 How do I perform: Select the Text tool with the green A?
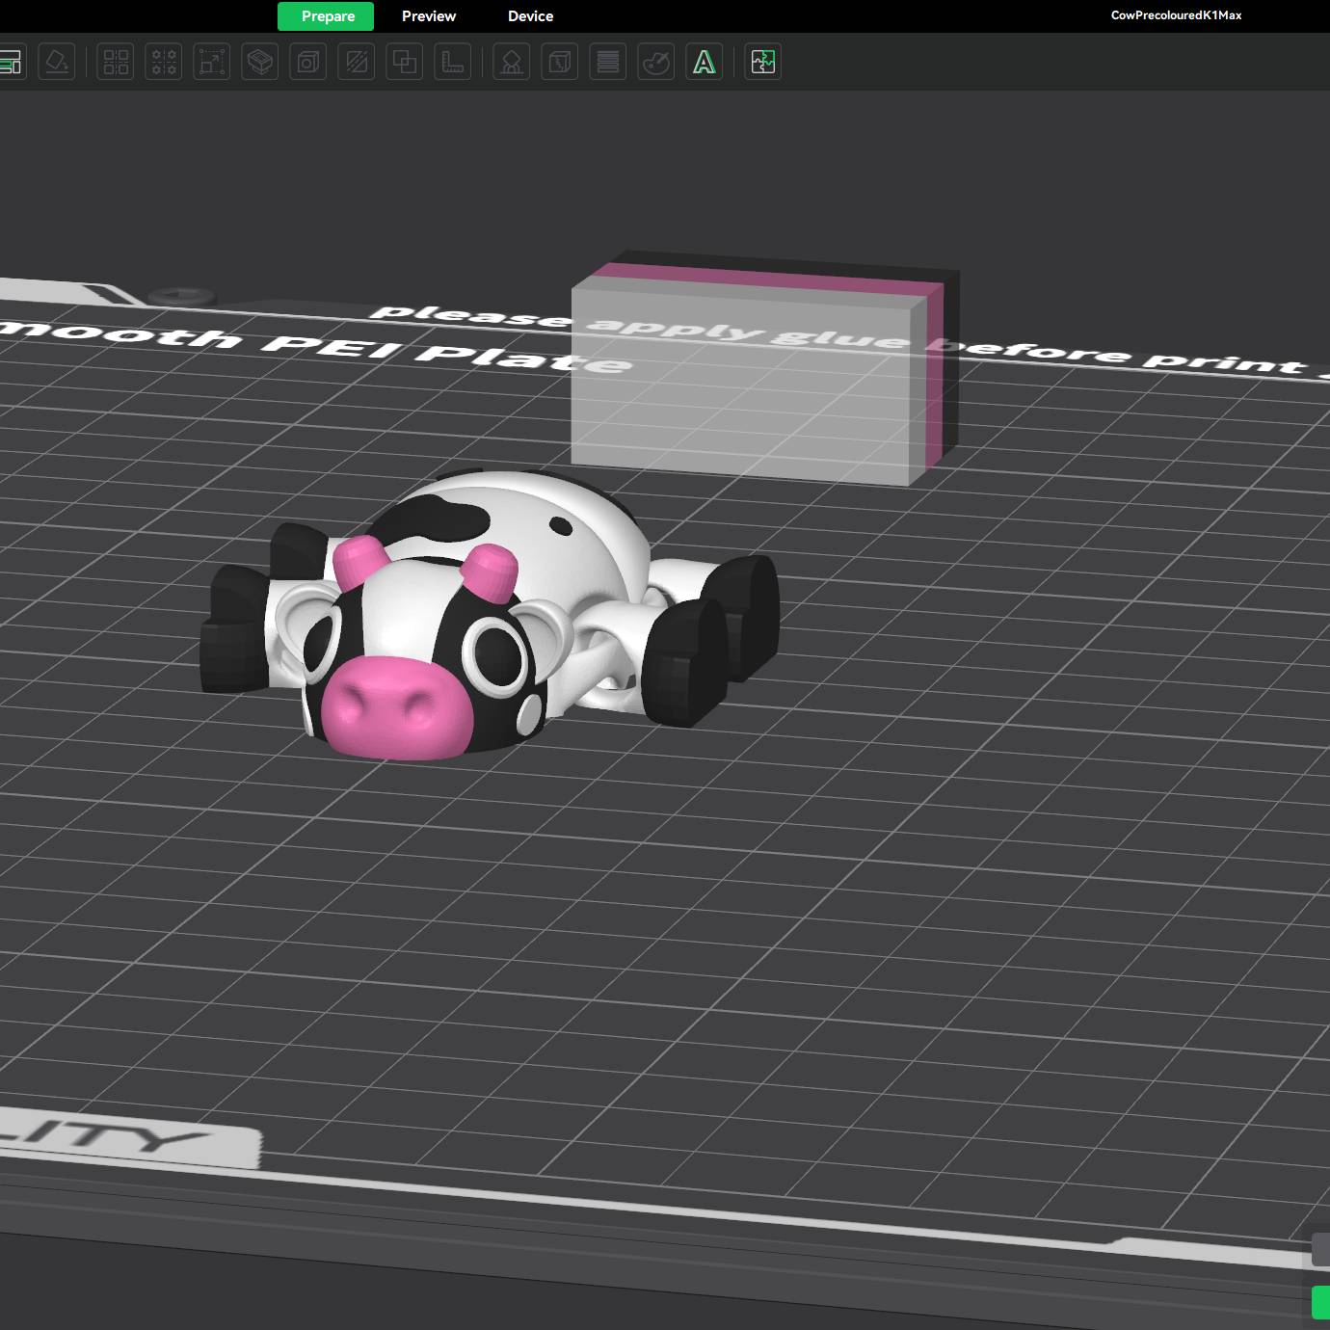click(704, 62)
